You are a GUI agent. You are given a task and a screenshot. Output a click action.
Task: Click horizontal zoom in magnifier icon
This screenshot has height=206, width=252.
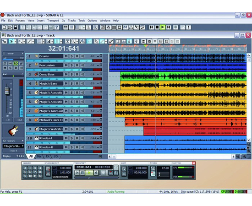click(245, 157)
